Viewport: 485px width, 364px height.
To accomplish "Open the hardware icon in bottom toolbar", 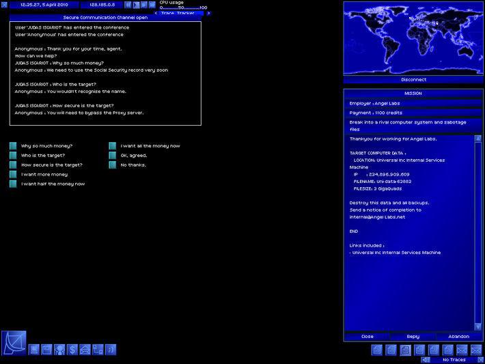I will (34, 350).
